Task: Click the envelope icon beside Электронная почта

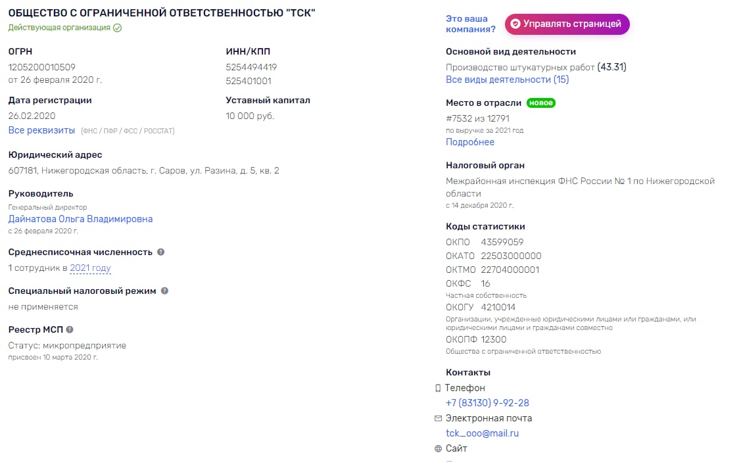Action: click(x=438, y=418)
